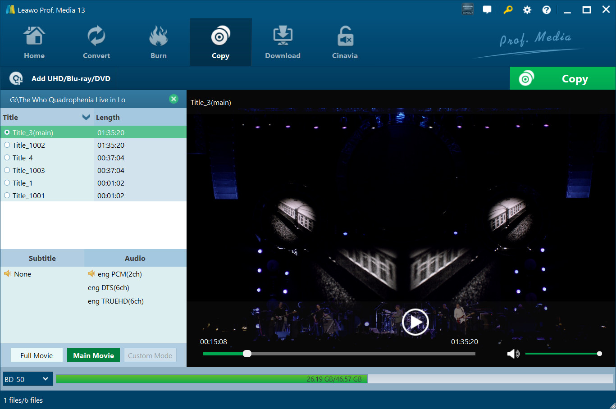Open the Convert module icon

[x=96, y=36]
